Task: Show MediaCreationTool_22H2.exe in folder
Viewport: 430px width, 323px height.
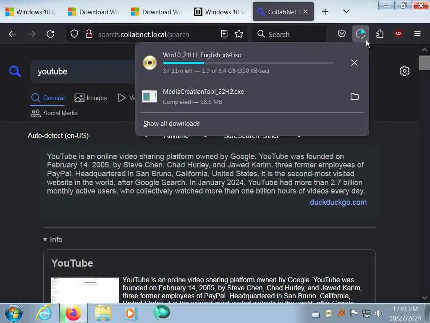Action: coord(354,97)
